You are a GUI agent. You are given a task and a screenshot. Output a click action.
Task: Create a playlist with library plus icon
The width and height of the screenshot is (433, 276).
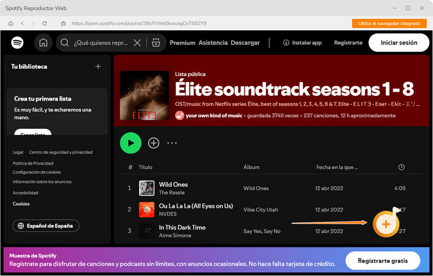point(98,67)
